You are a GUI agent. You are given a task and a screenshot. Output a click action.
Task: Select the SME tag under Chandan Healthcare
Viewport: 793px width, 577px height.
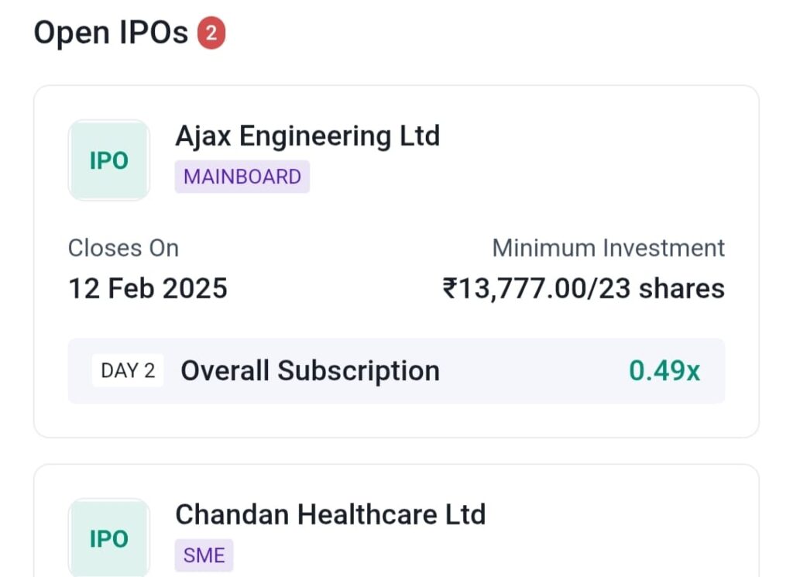[204, 555]
